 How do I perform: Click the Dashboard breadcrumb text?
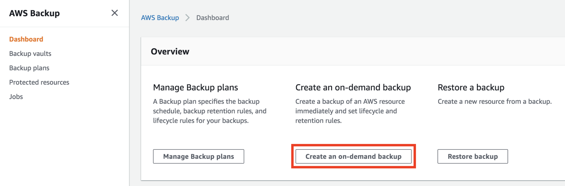click(x=213, y=18)
